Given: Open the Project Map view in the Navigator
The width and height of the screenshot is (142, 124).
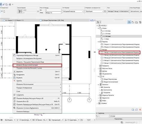Looking at the screenshot, I should tap(129, 22).
